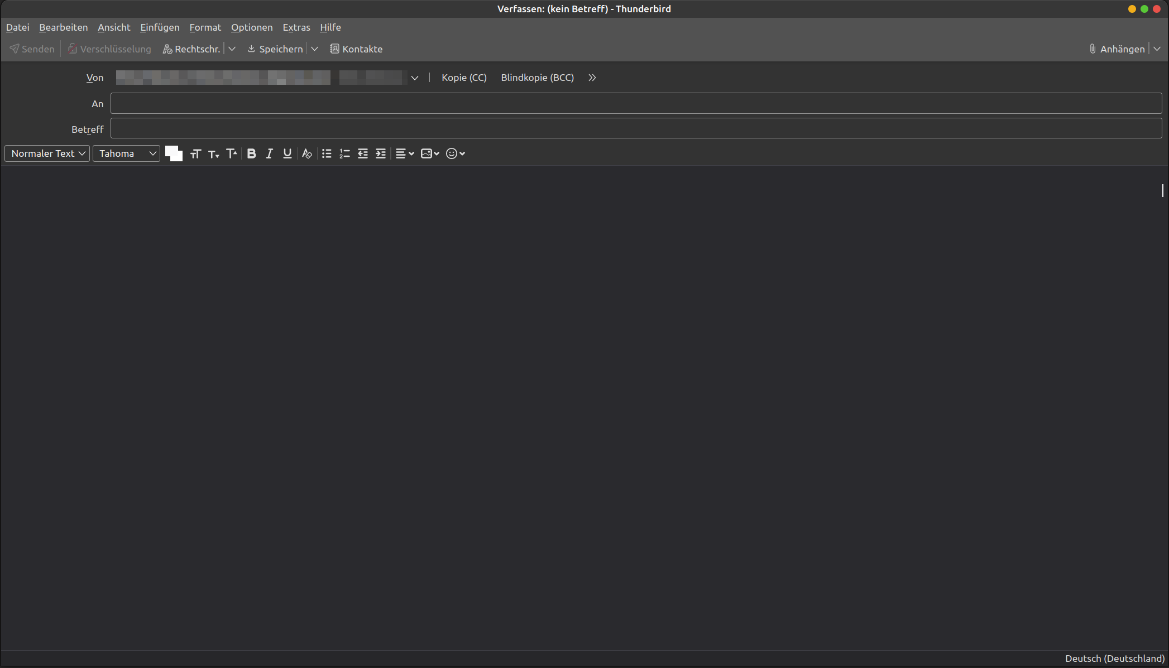
Task: Open the Normaler Text paragraph style dropdown
Action: pos(47,153)
